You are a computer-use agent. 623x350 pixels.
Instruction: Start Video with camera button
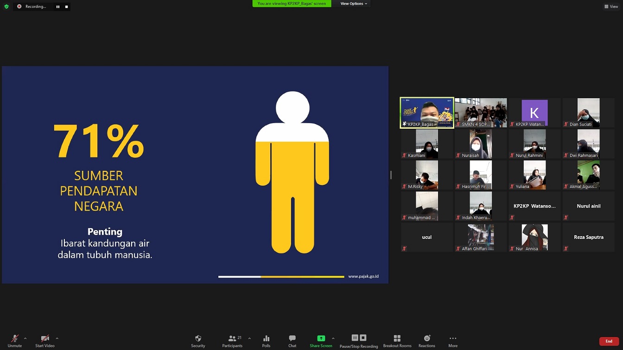pyautogui.click(x=45, y=338)
